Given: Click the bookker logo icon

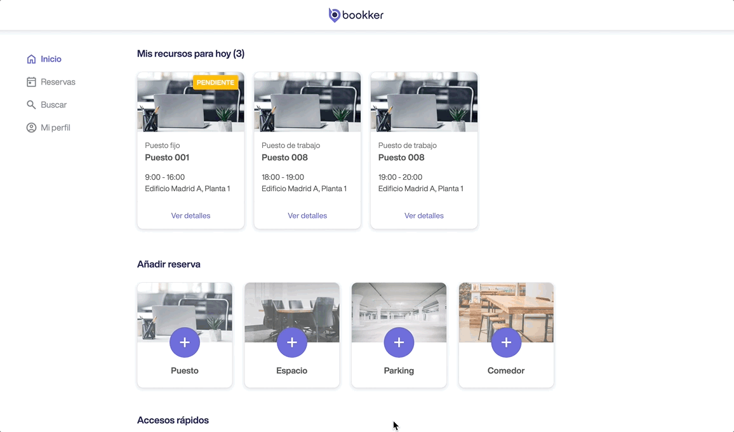Looking at the screenshot, I should [334, 15].
